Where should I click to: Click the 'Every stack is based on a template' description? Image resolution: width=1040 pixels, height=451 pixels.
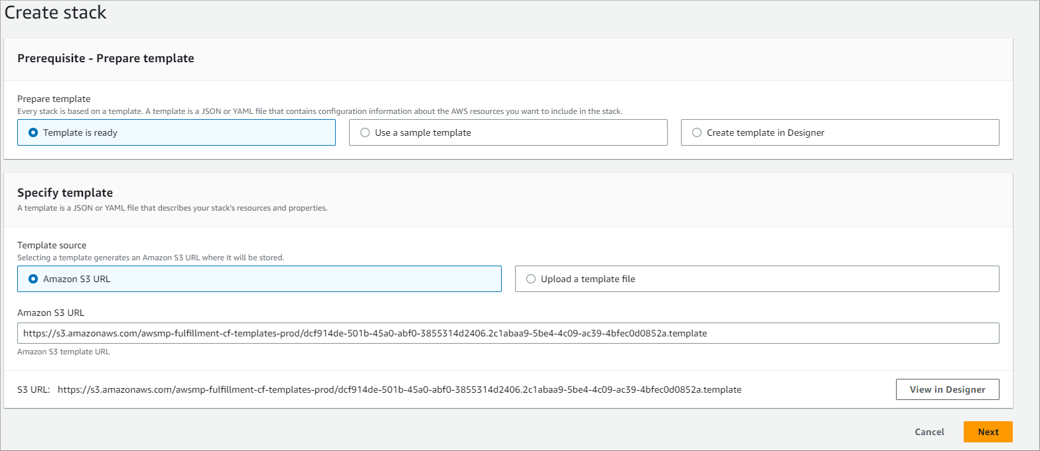[x=320, y=111]
